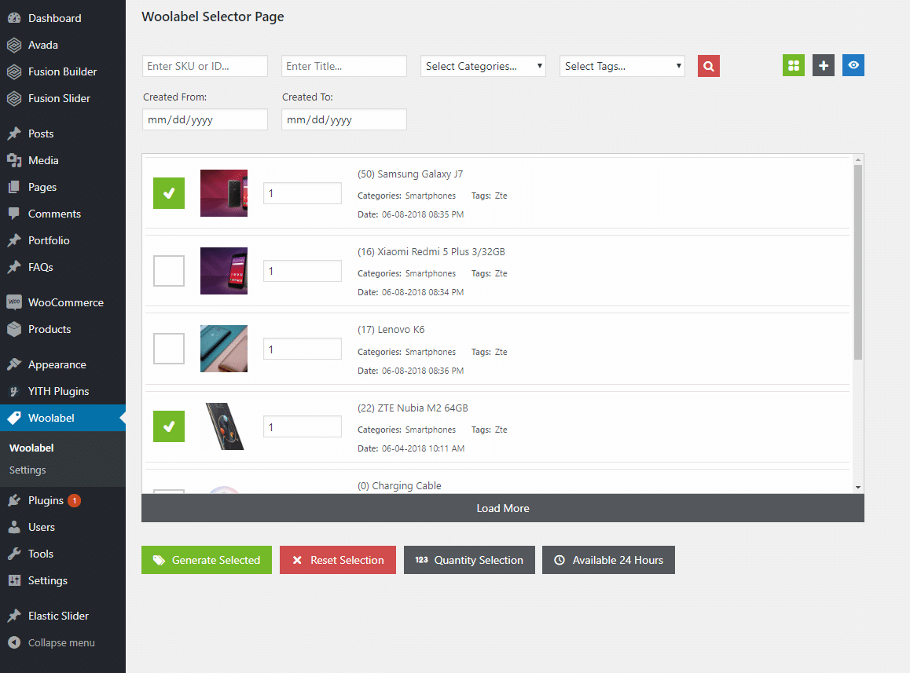Image resolution: width=910 pixels, height=673 pixels.
Task: Open the Created To date picker
Action: [x=344, y=119]
